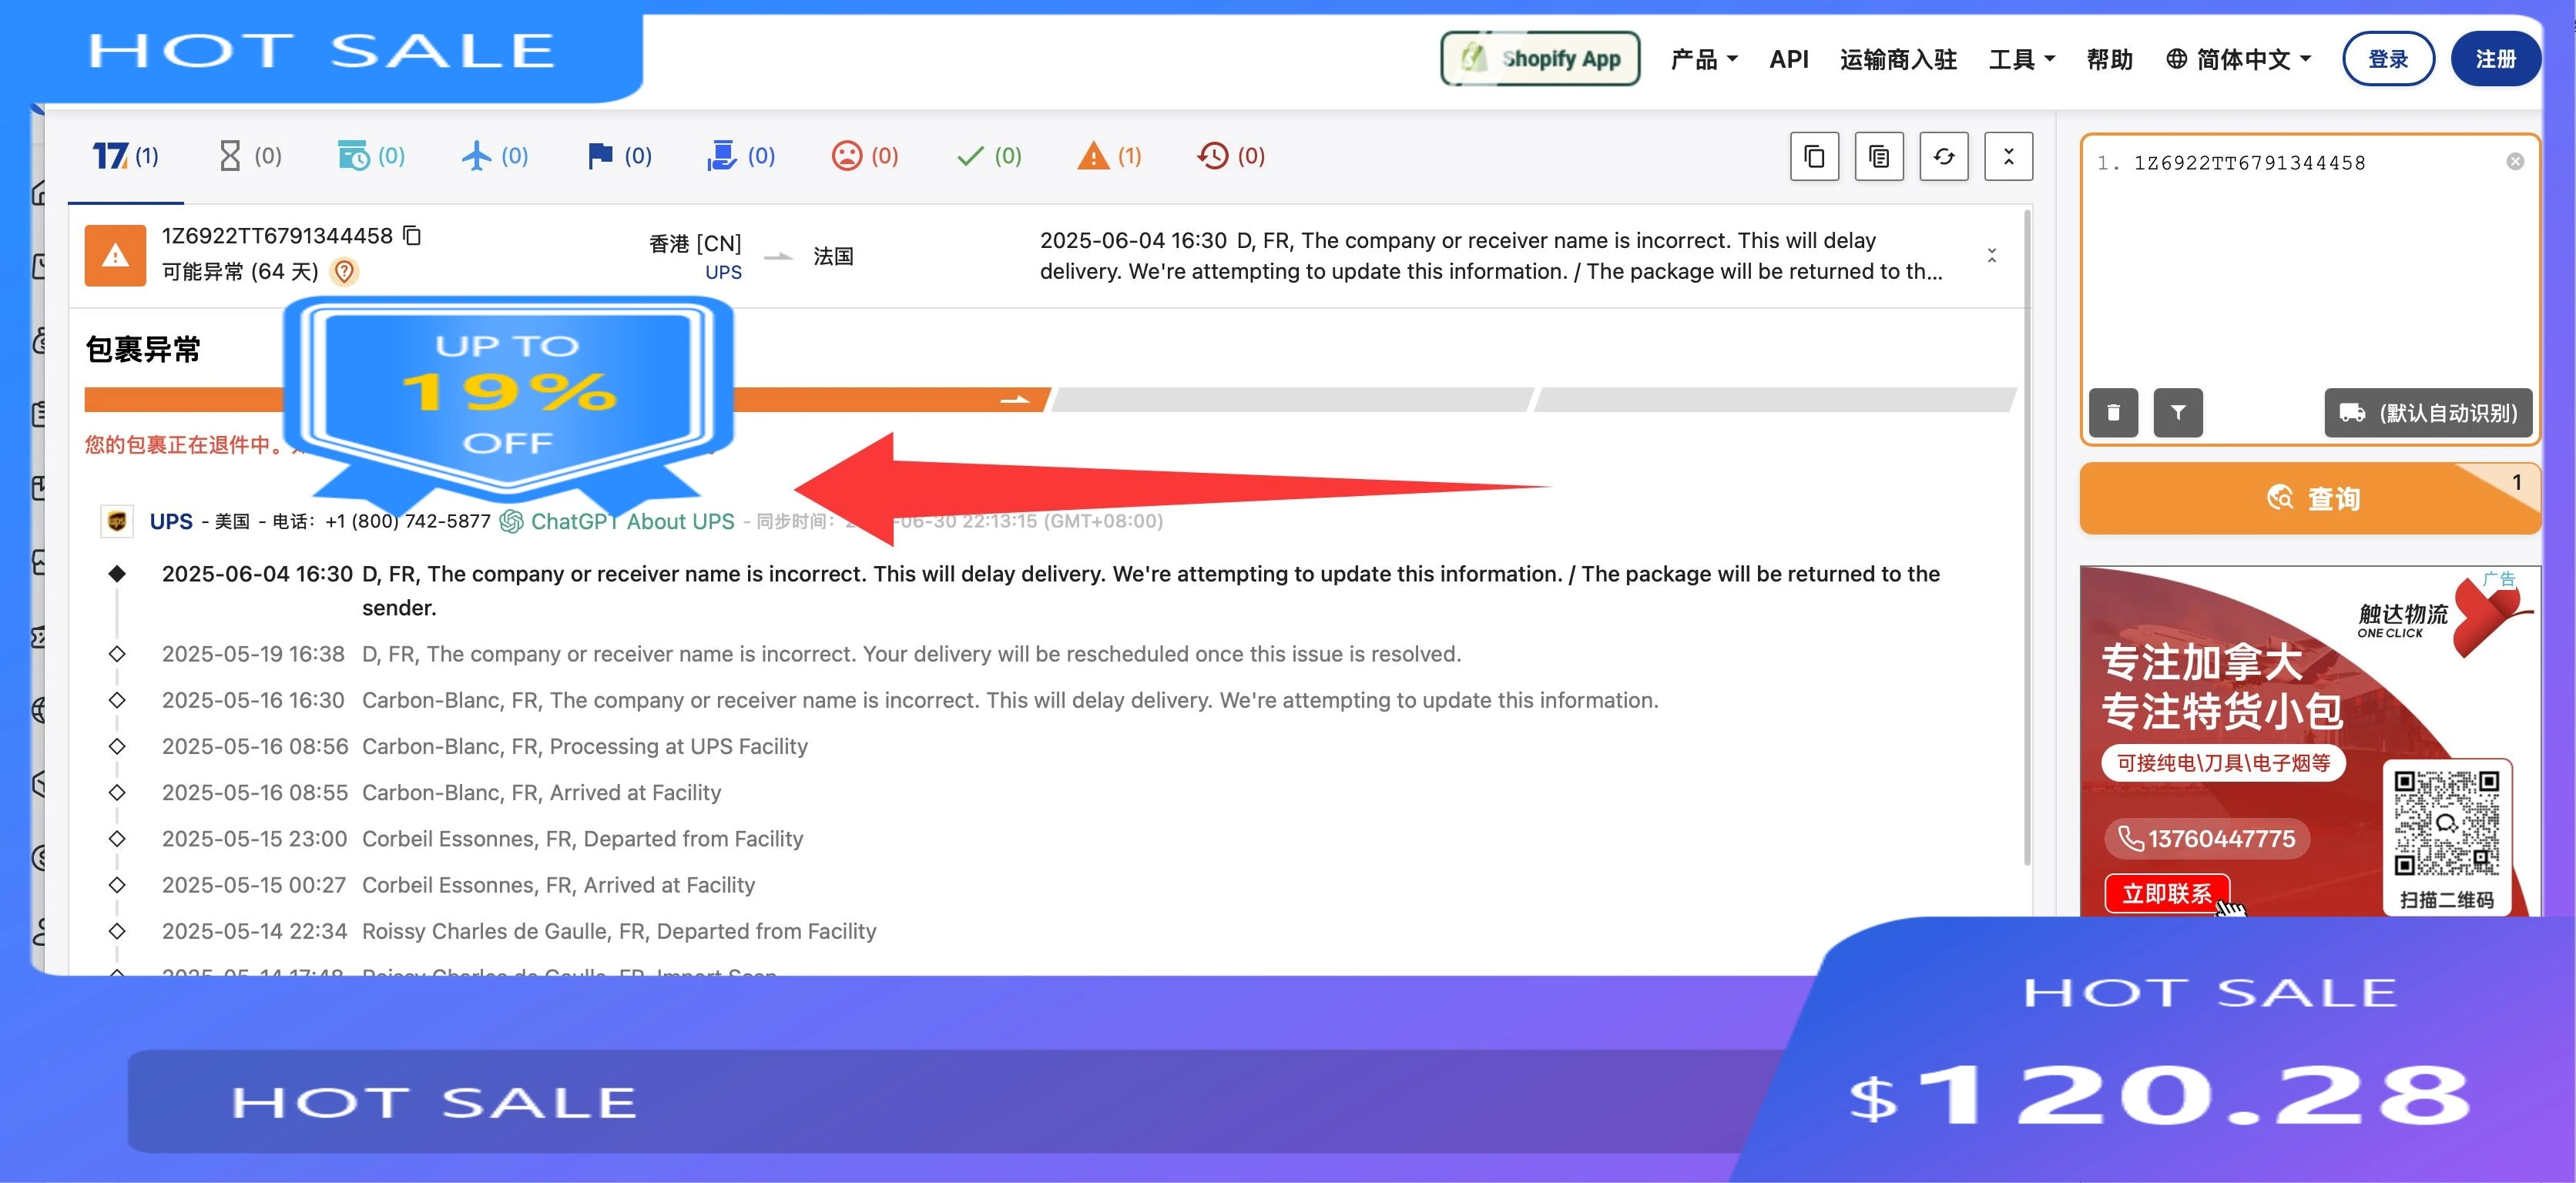2576x1183 pixels.
Task: Switch to the in-transit airplane tab
Action: (x=494, y=156)
